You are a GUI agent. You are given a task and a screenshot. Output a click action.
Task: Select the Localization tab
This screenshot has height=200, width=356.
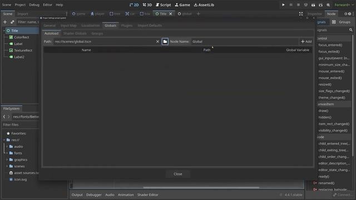click(90, 26)
